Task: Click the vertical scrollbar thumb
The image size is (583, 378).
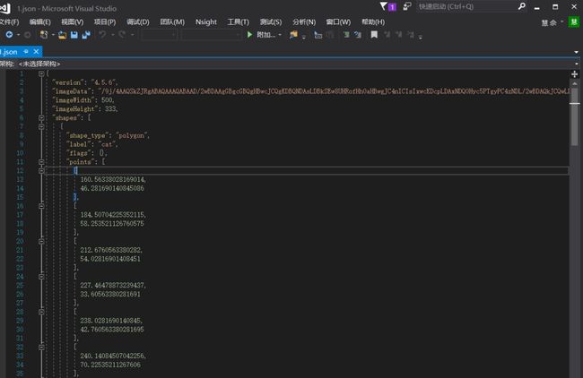Action: click(574, 117)
